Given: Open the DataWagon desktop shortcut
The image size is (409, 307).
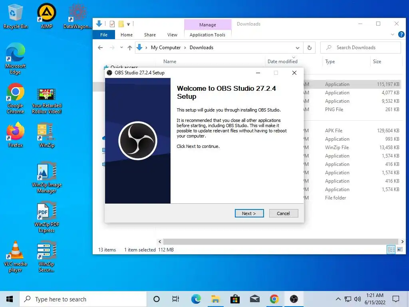Looking at the screenshot, I should 77,16.
